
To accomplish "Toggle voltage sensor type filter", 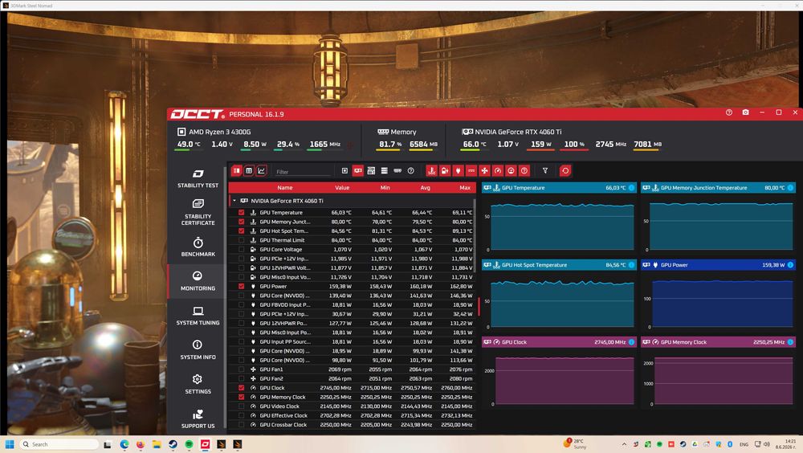I will click(445, 170).
